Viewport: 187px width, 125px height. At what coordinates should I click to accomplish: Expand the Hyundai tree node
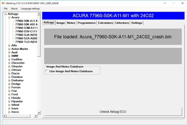[x=9, y=102]
